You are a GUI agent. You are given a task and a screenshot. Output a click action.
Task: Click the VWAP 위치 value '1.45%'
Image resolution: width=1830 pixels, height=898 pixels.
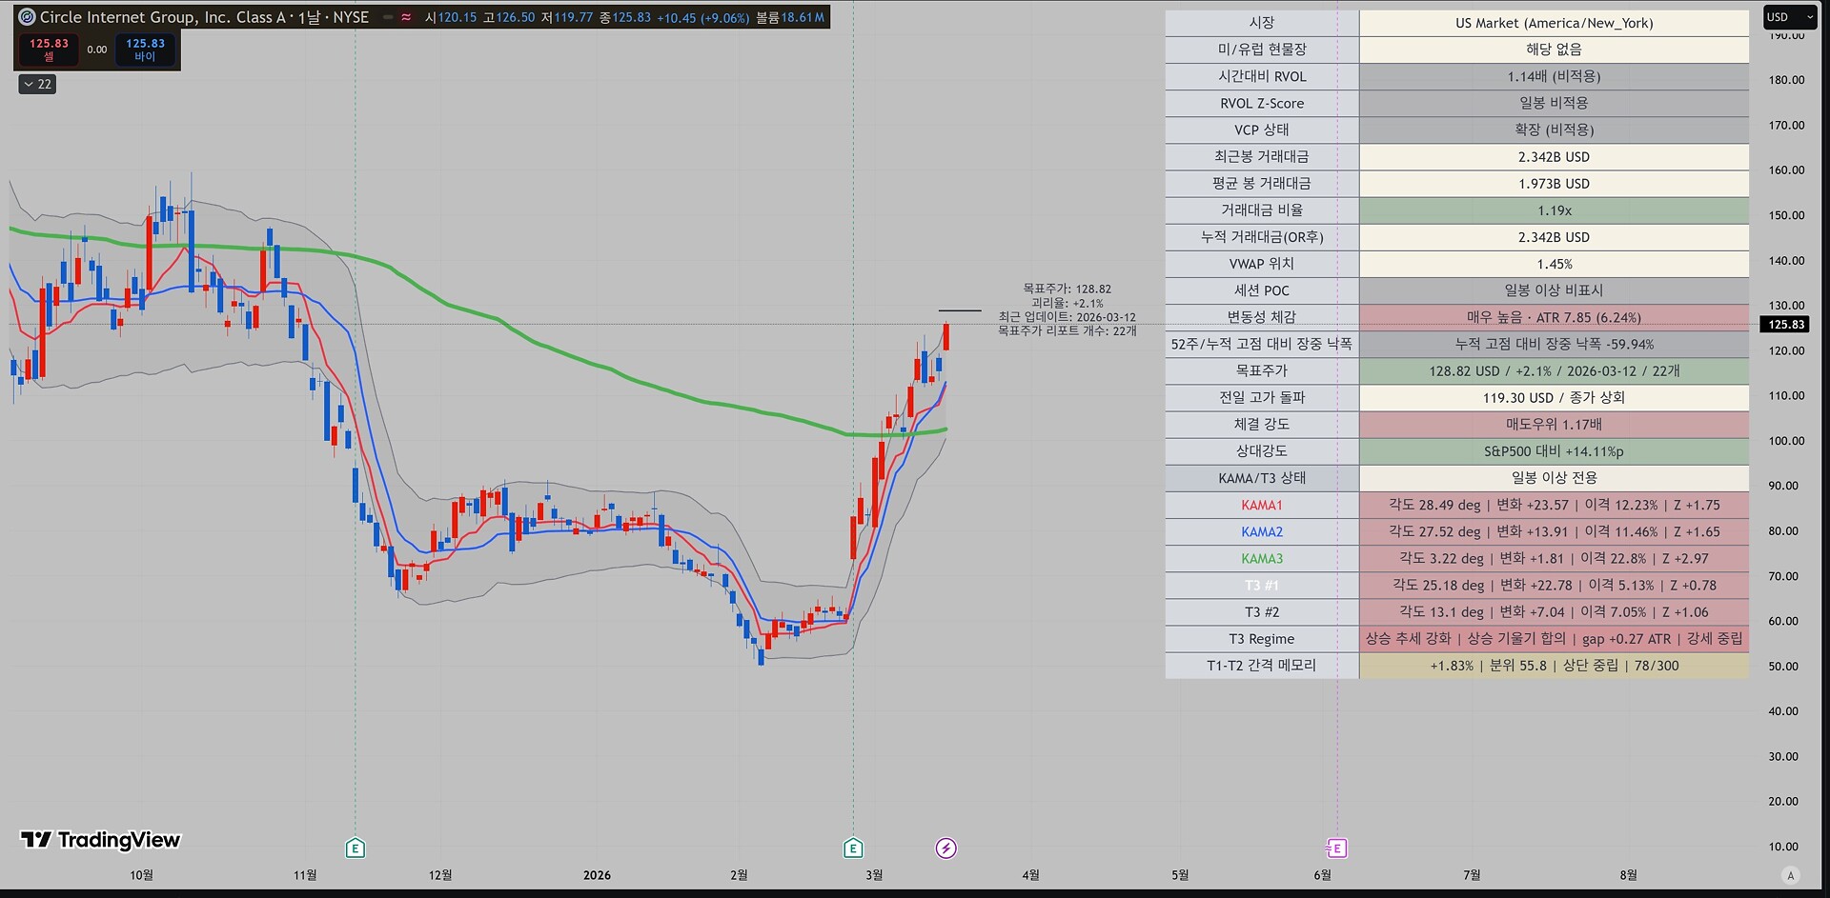[x=1554, y=264]
